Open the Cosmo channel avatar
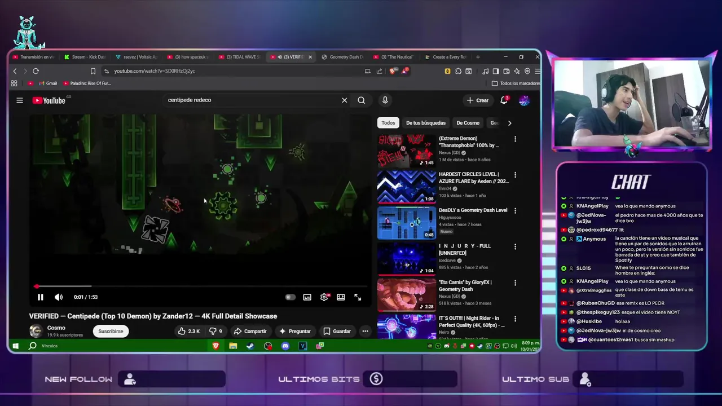The height and width of the screenshot is (406, 722). (36, 331)
